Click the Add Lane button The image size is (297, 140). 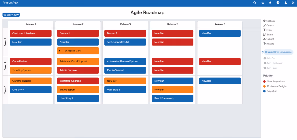point(270,68)
